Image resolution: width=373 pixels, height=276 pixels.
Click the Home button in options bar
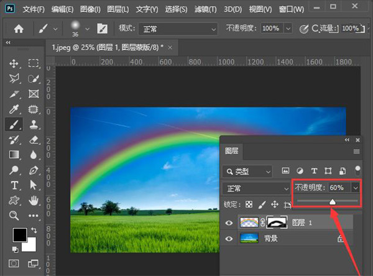click(x=19, y=29)
